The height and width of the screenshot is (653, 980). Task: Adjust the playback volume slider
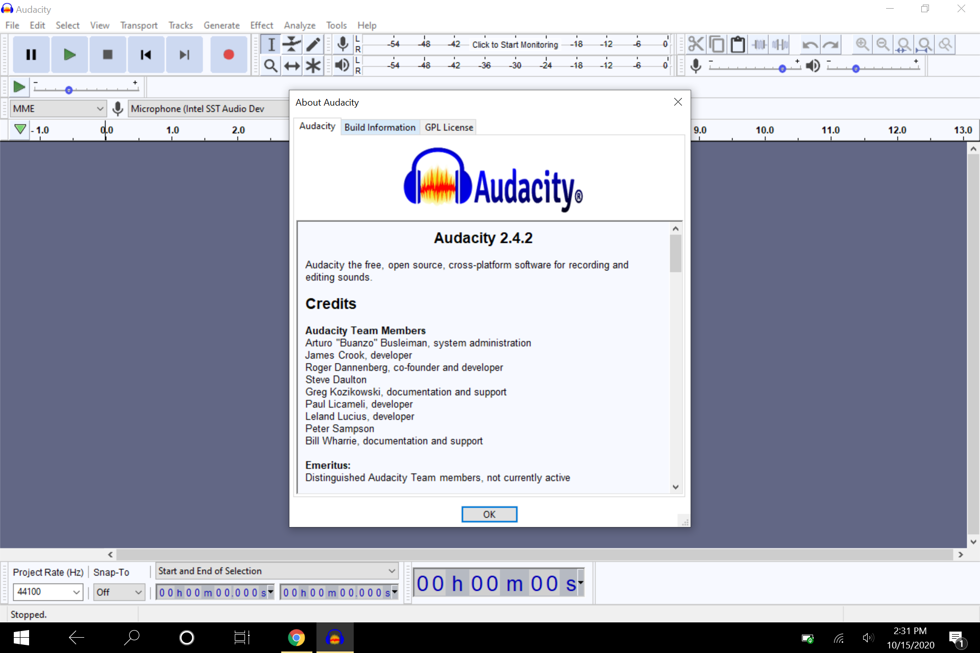856,68
